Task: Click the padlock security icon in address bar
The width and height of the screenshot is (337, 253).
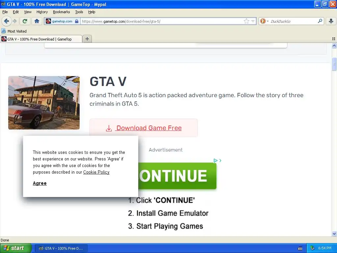Action: pos(77,21)
